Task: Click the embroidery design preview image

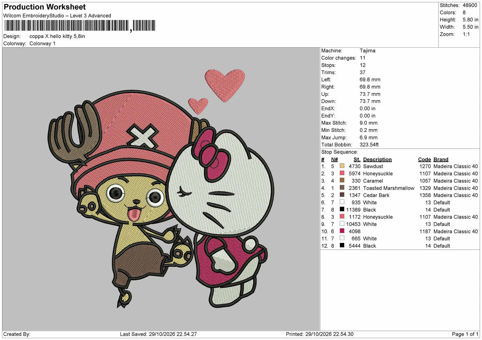Action: [x=161, y=188]
